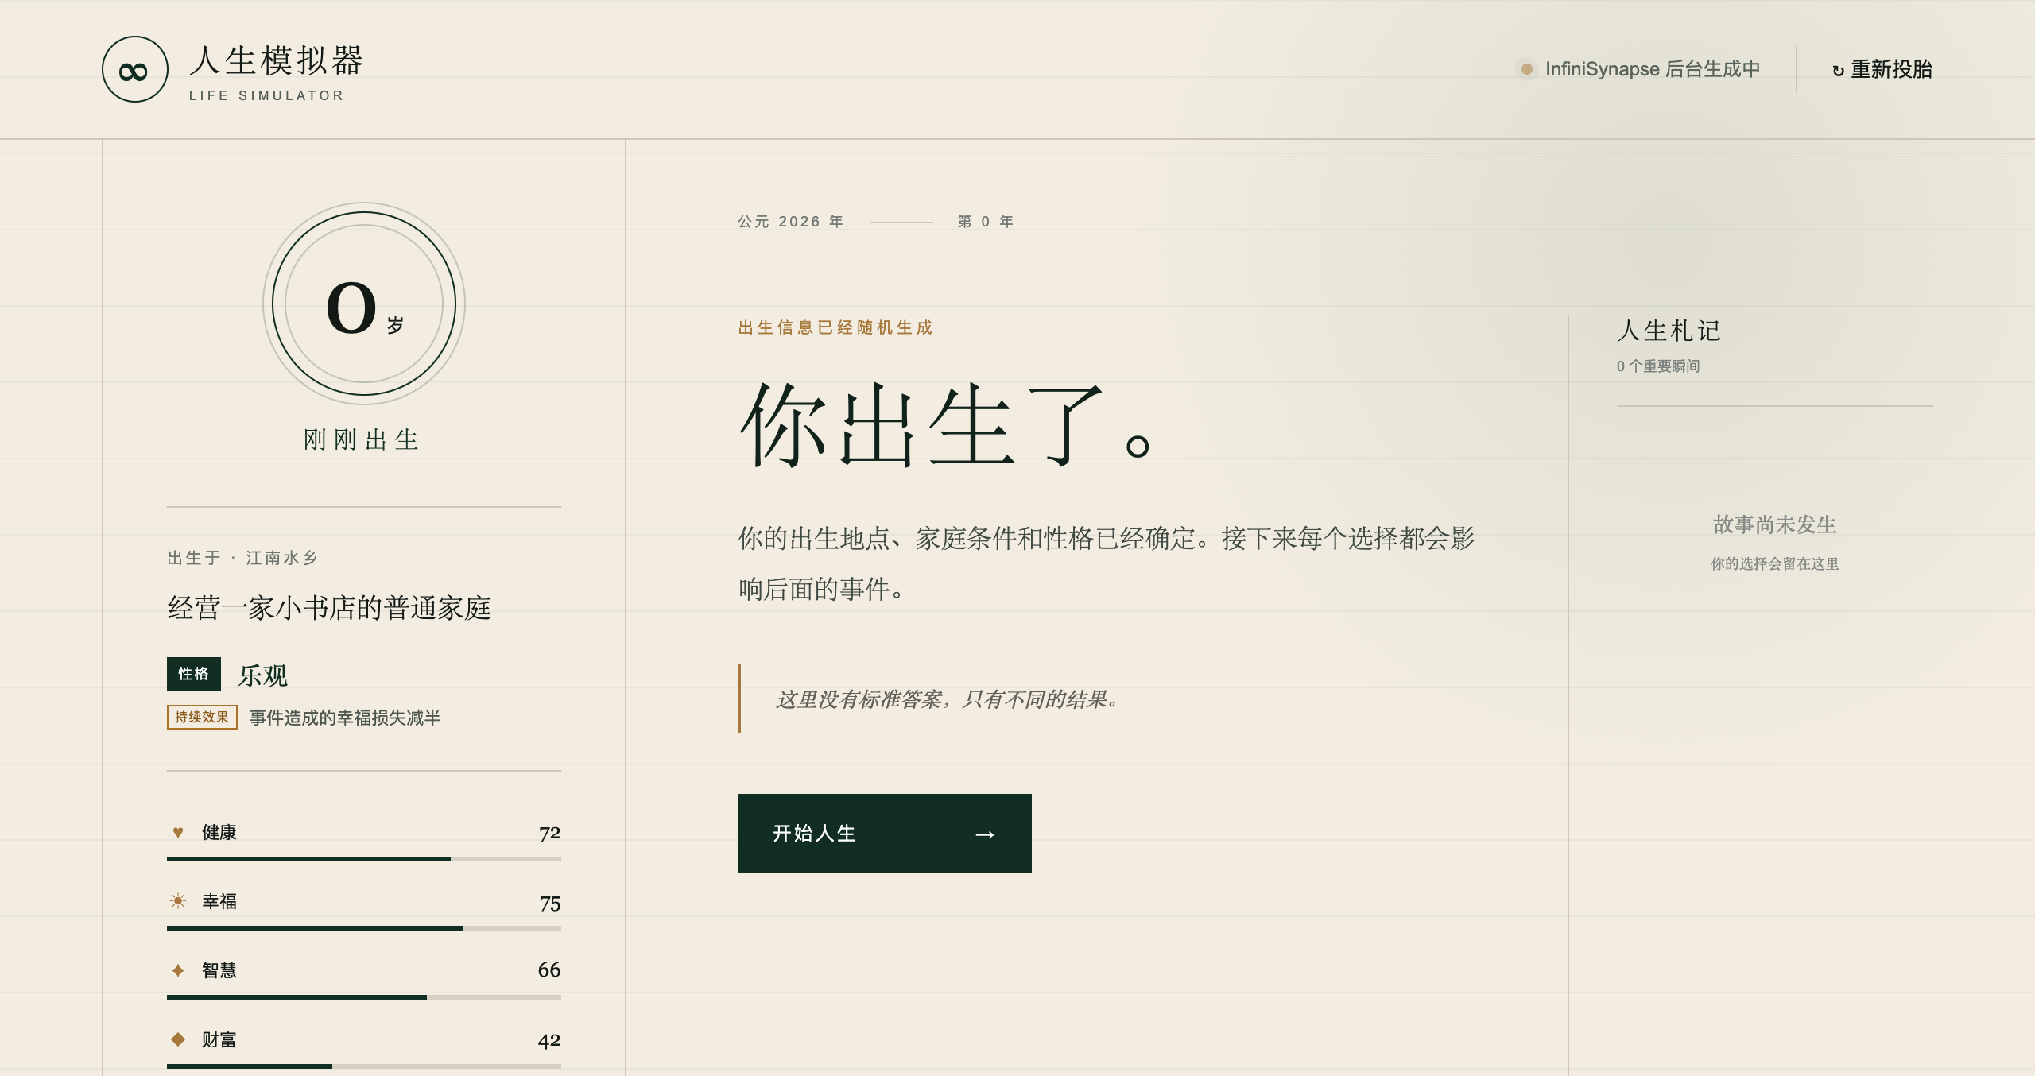The image size is (2035, 1076).
Task: Click the italic quote 这里没有标准答案
Action: pyautogui.click(x=948, y=699)
